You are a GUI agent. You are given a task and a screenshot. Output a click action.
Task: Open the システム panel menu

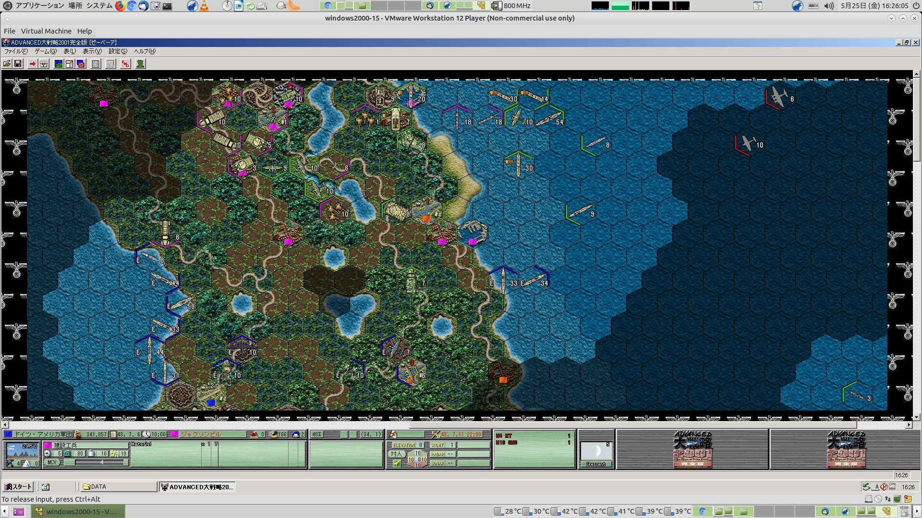(99, 6)
